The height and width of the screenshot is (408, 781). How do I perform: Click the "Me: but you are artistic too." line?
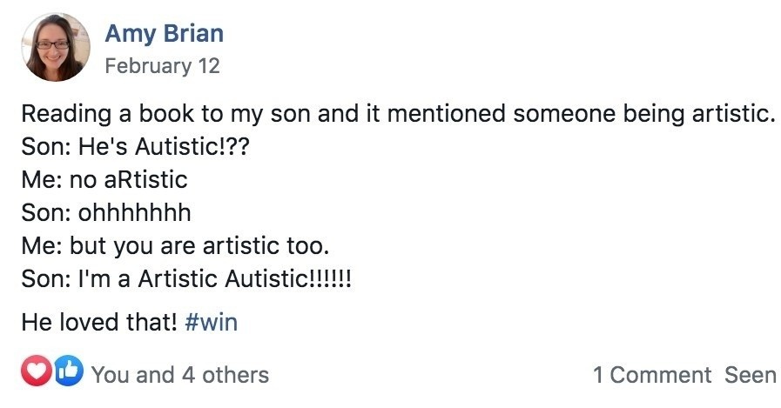175,246
